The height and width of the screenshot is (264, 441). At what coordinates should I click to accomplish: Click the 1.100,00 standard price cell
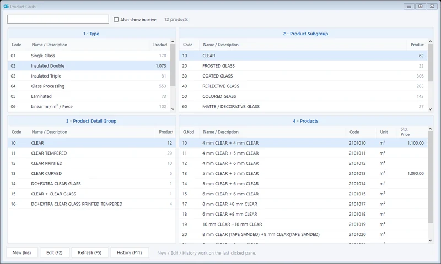pos(416,143)
